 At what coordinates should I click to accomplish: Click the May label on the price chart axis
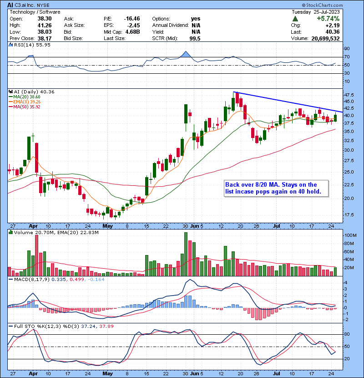point(107,226)
